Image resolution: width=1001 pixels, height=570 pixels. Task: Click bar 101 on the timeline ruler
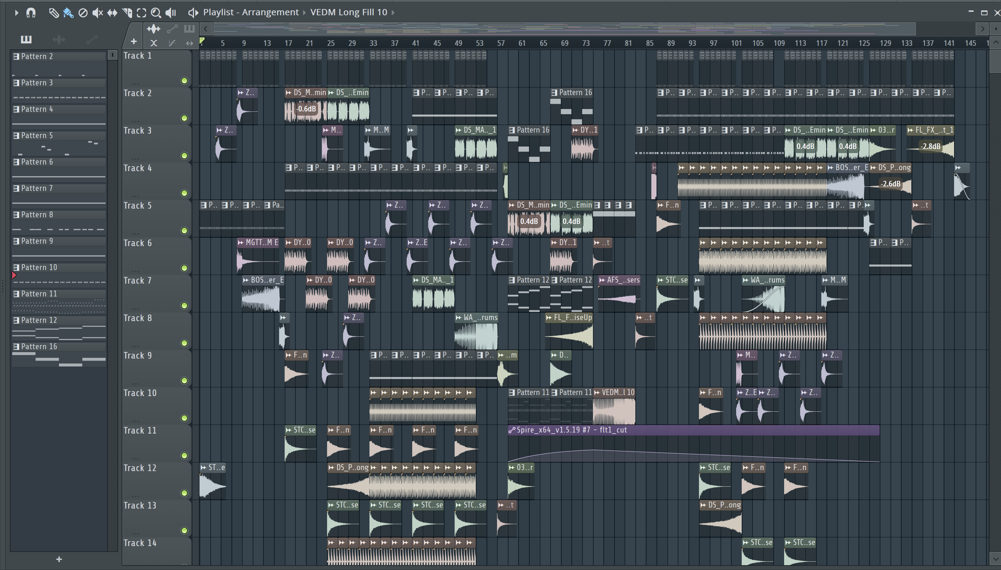coord(736,43)
